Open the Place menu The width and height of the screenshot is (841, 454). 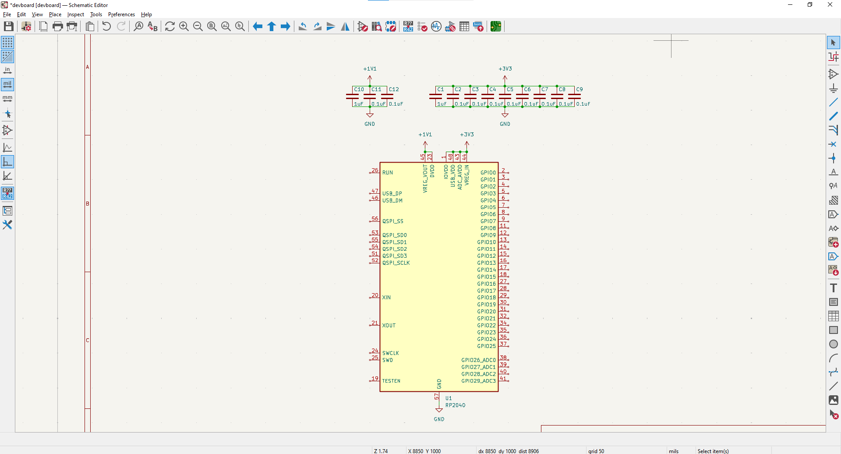[x=55, y=14]
